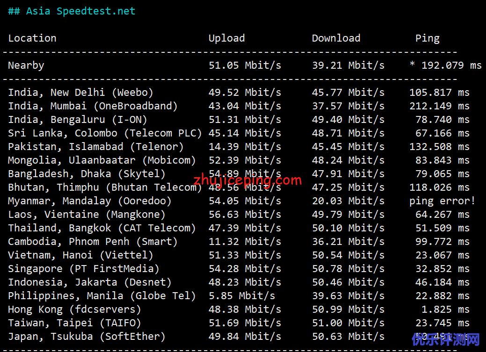Select Singapore download 50.78 Mbit/s
Image resolution: width=486 pixels, height=352 pixels.
(x=348, y=269)
